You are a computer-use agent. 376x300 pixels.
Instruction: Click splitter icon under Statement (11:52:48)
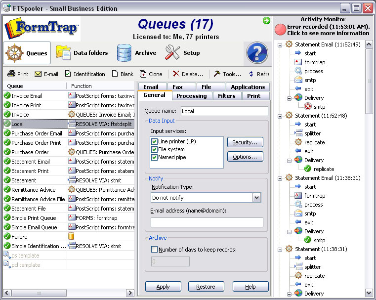[298, 133]
